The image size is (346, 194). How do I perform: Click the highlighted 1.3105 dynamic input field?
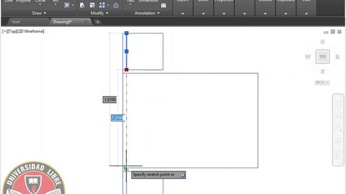(x=118, y=117)
